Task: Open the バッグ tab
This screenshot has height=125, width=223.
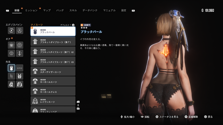Action: click(60, 10)
